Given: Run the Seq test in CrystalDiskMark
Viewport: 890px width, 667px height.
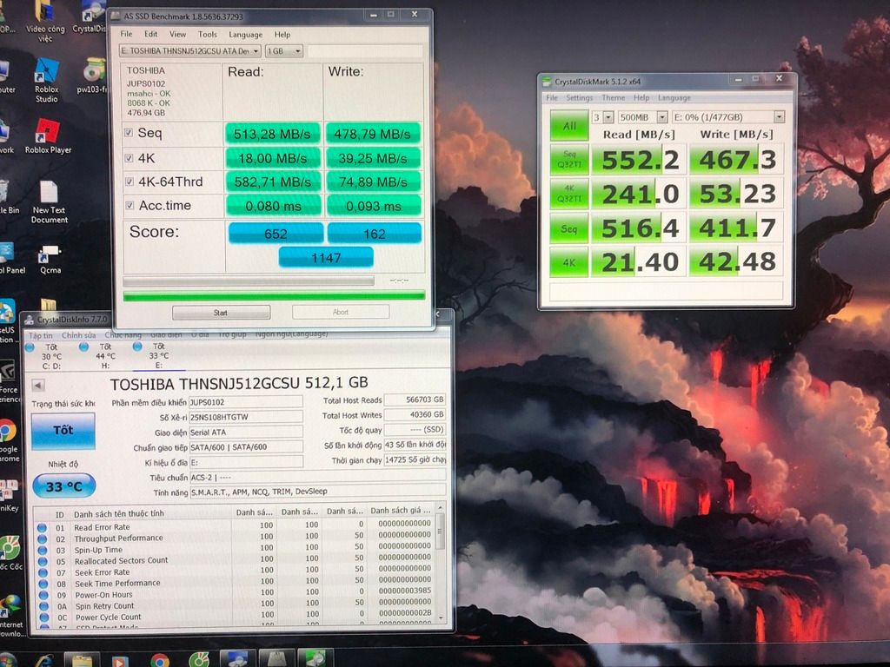Looking at the screenshot, I should tap(569, 228).
